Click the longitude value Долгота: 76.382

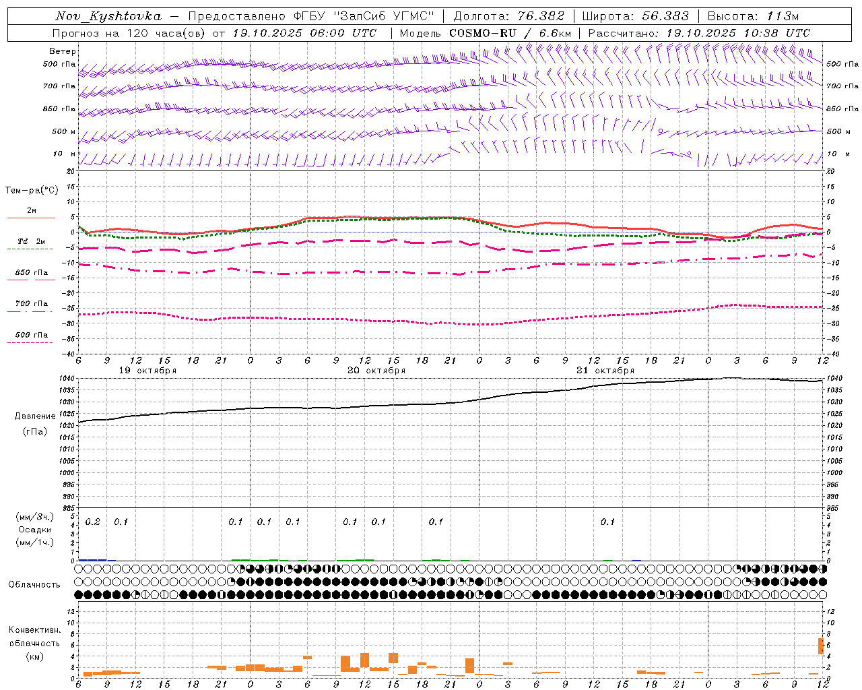point(509,16)
